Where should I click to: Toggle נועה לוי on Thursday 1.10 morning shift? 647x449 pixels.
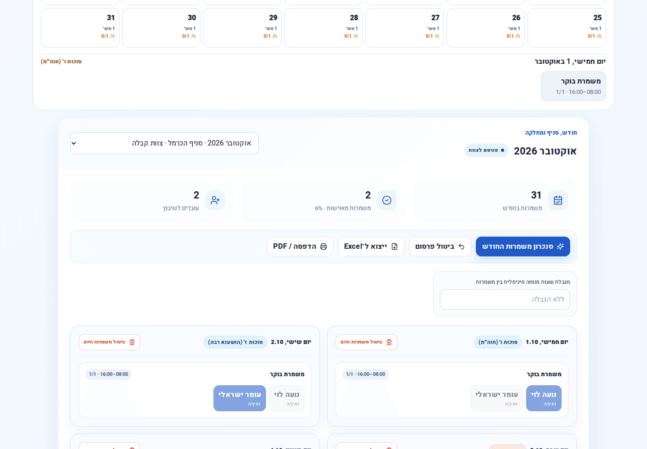point(544,398)
